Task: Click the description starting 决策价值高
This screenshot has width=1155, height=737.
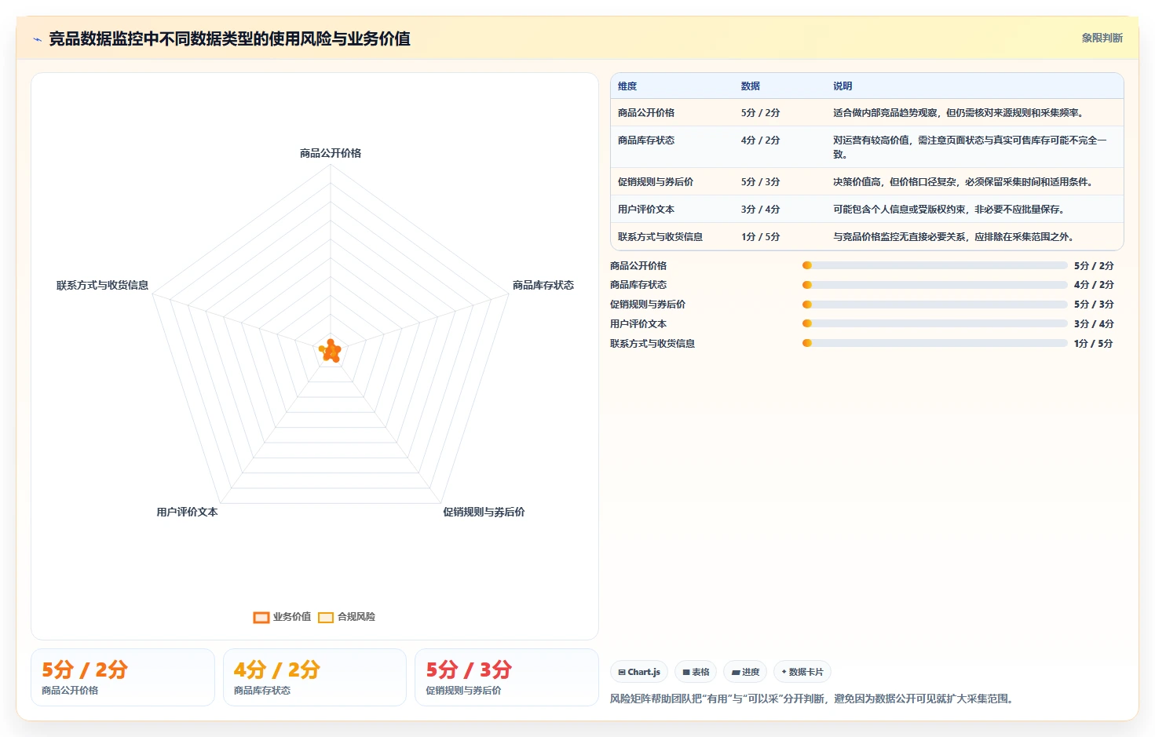Action: (x=964, y=182)
